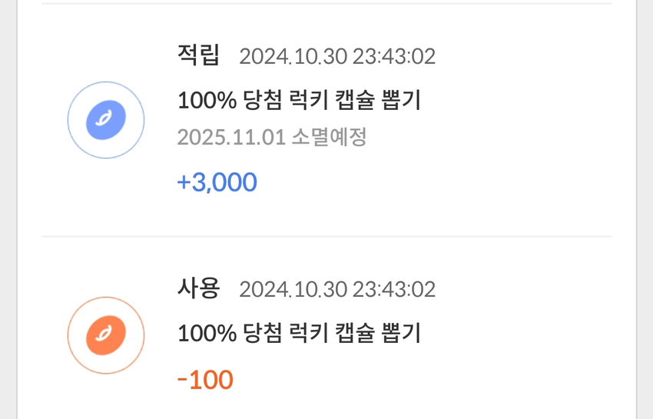Select the 적립 transaction type label
This screenshot has width=653, height=419.
click(198, 55)
